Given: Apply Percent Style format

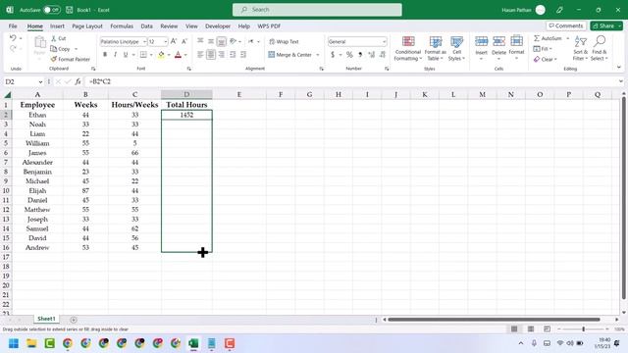Looking at the screenshot, I should click(x=349, y=55).
